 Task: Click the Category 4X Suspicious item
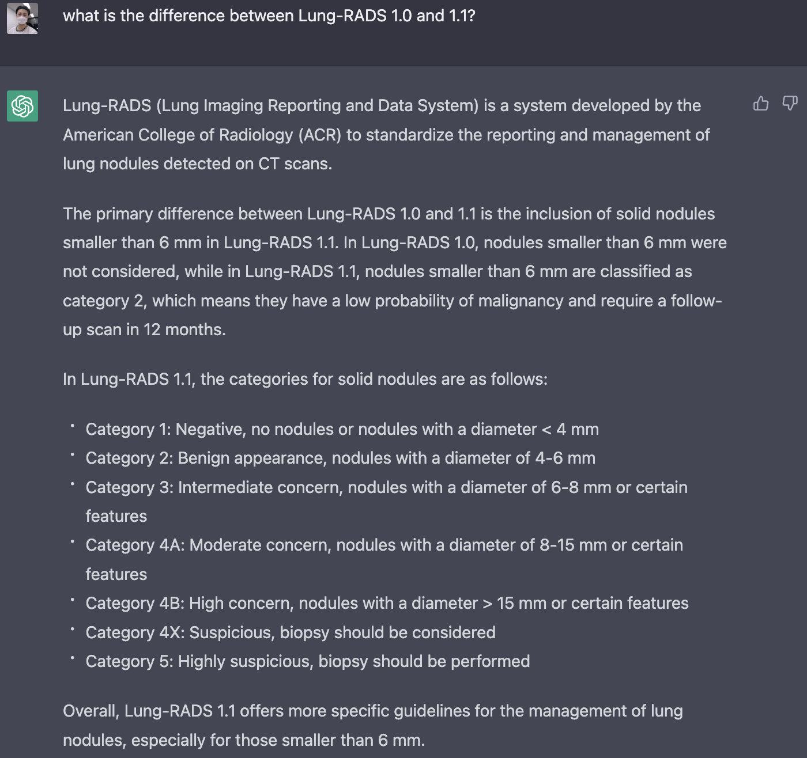pos(291,632)
